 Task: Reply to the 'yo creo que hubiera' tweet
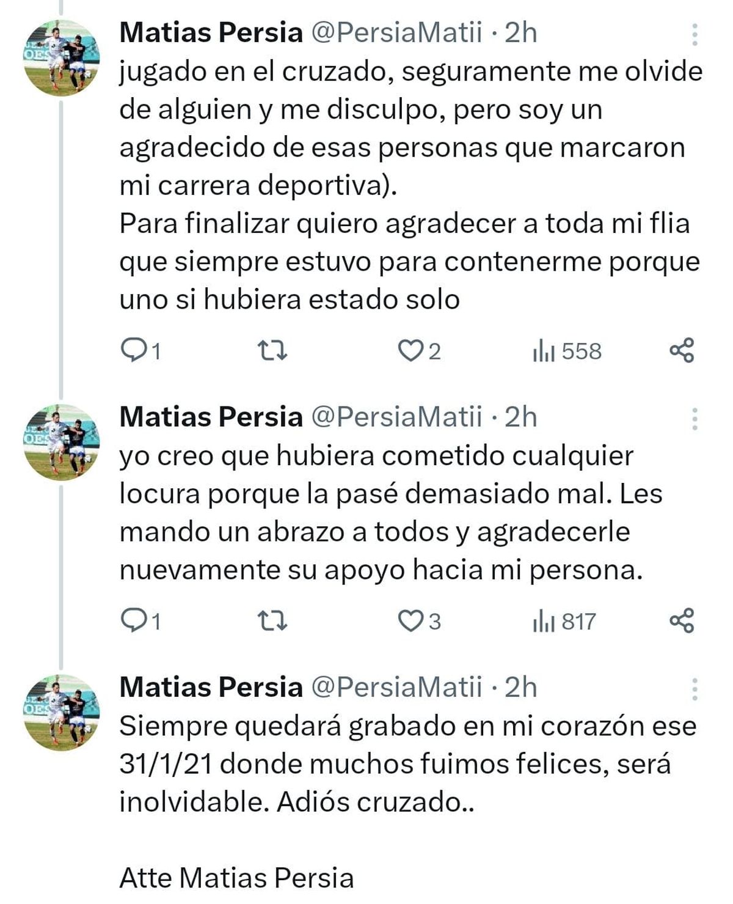pyautogui.click(x=133, y=621)
